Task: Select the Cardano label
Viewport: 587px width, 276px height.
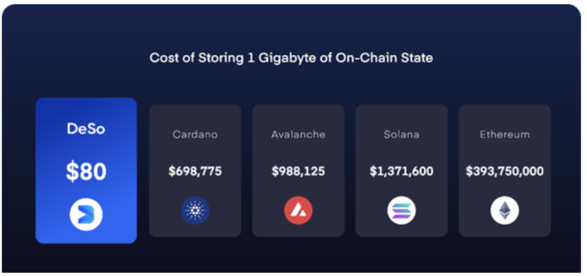Action: pos(195,135)
